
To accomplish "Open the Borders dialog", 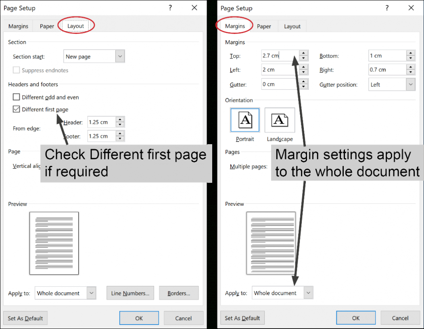I will (179, 293).
